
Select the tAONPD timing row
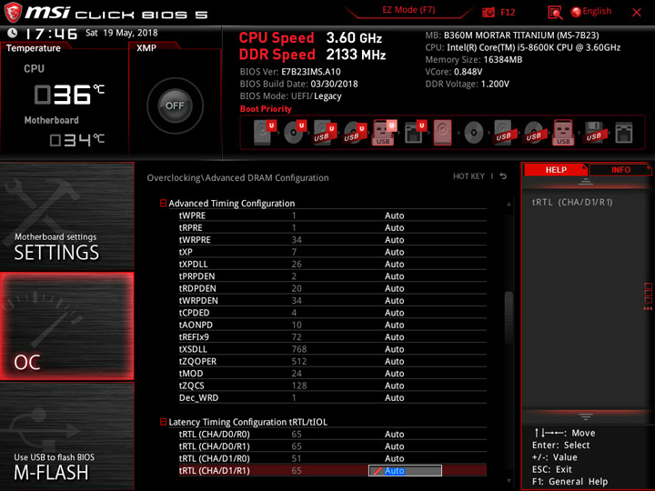pos(333,325)
